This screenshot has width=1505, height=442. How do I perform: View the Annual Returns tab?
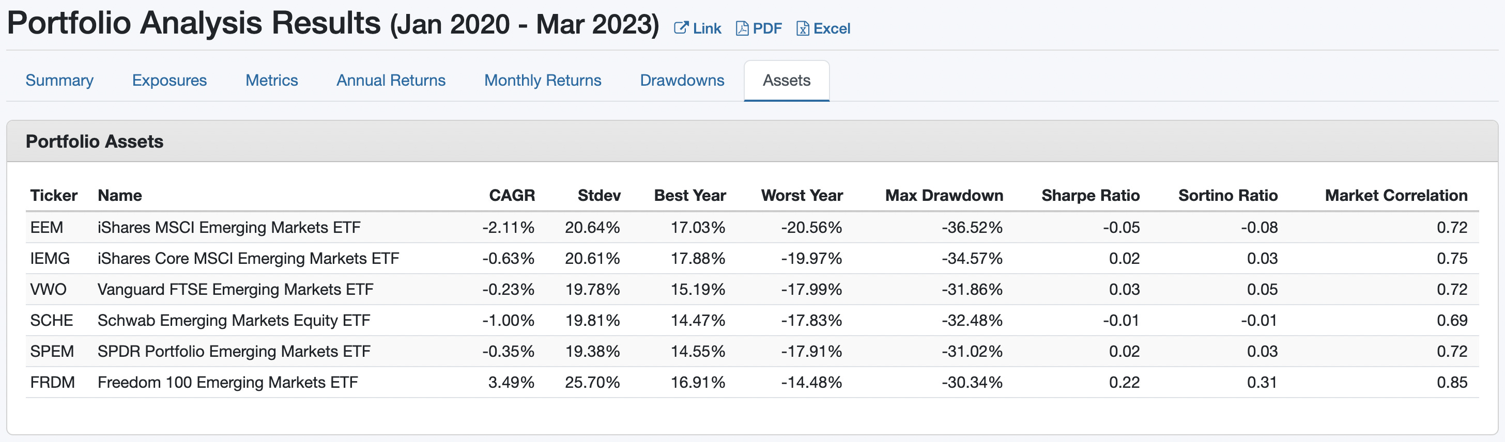coord(391,80)
